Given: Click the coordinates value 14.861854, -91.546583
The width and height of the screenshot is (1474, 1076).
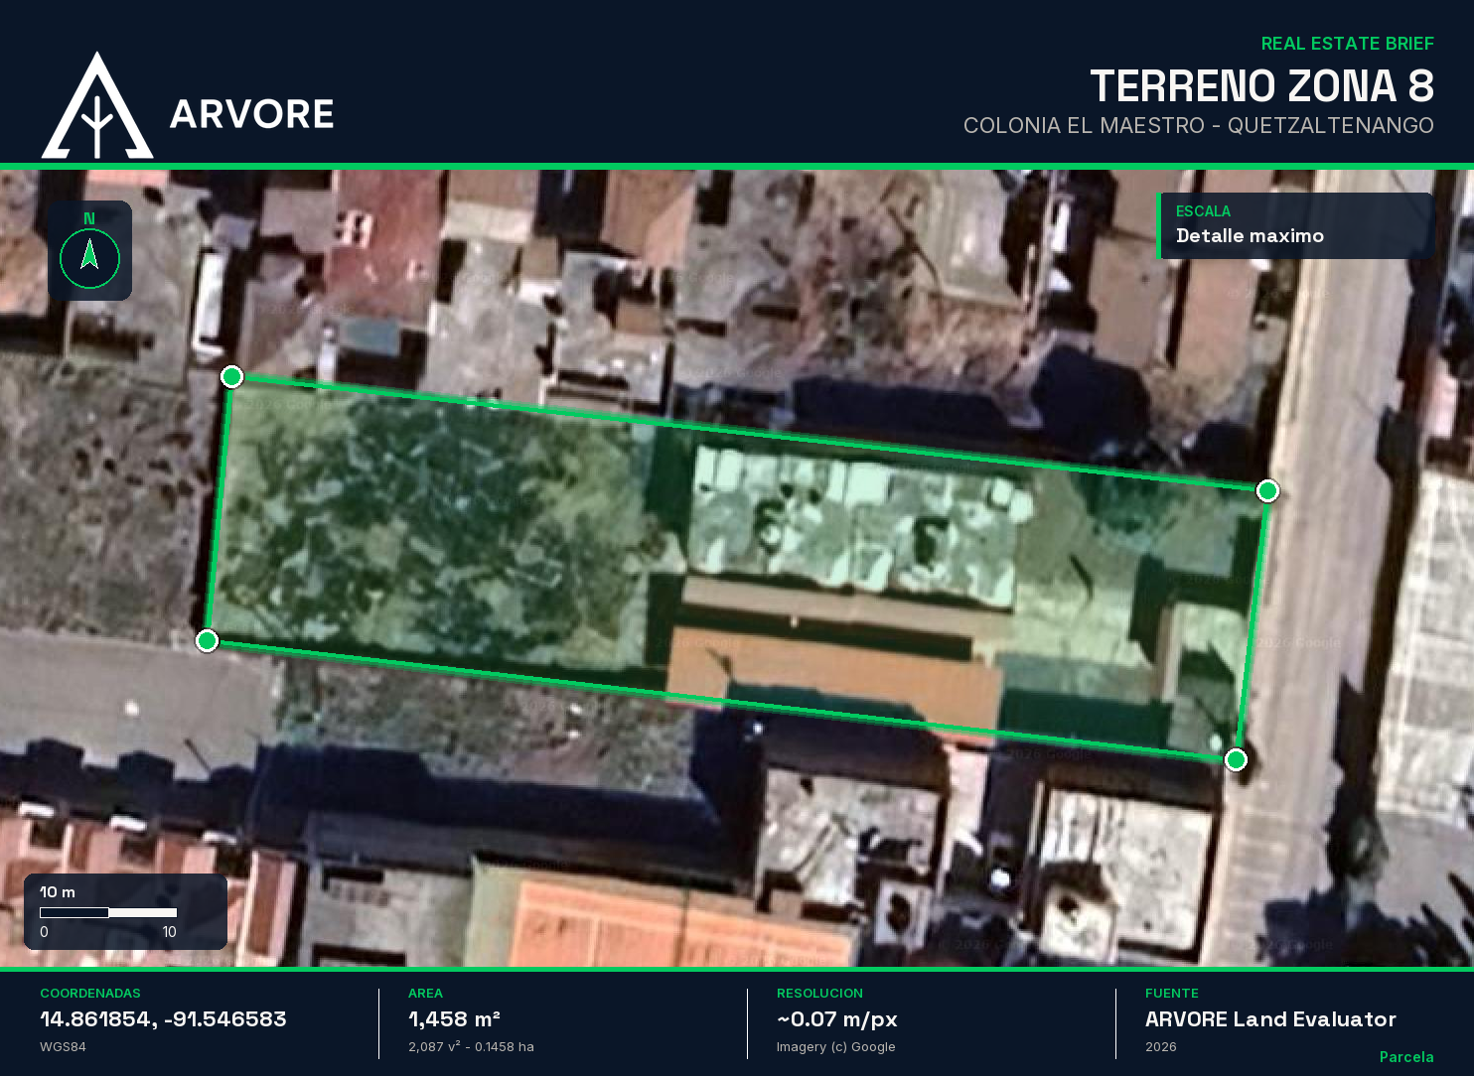Looking at the screenshot, I should [x=163, y=1019].
